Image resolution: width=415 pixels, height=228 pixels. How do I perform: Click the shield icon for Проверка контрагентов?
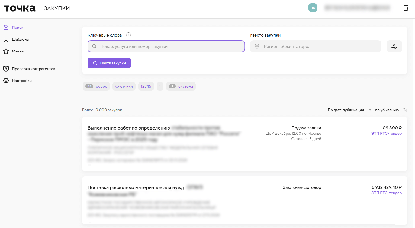(x=6, y=69)
